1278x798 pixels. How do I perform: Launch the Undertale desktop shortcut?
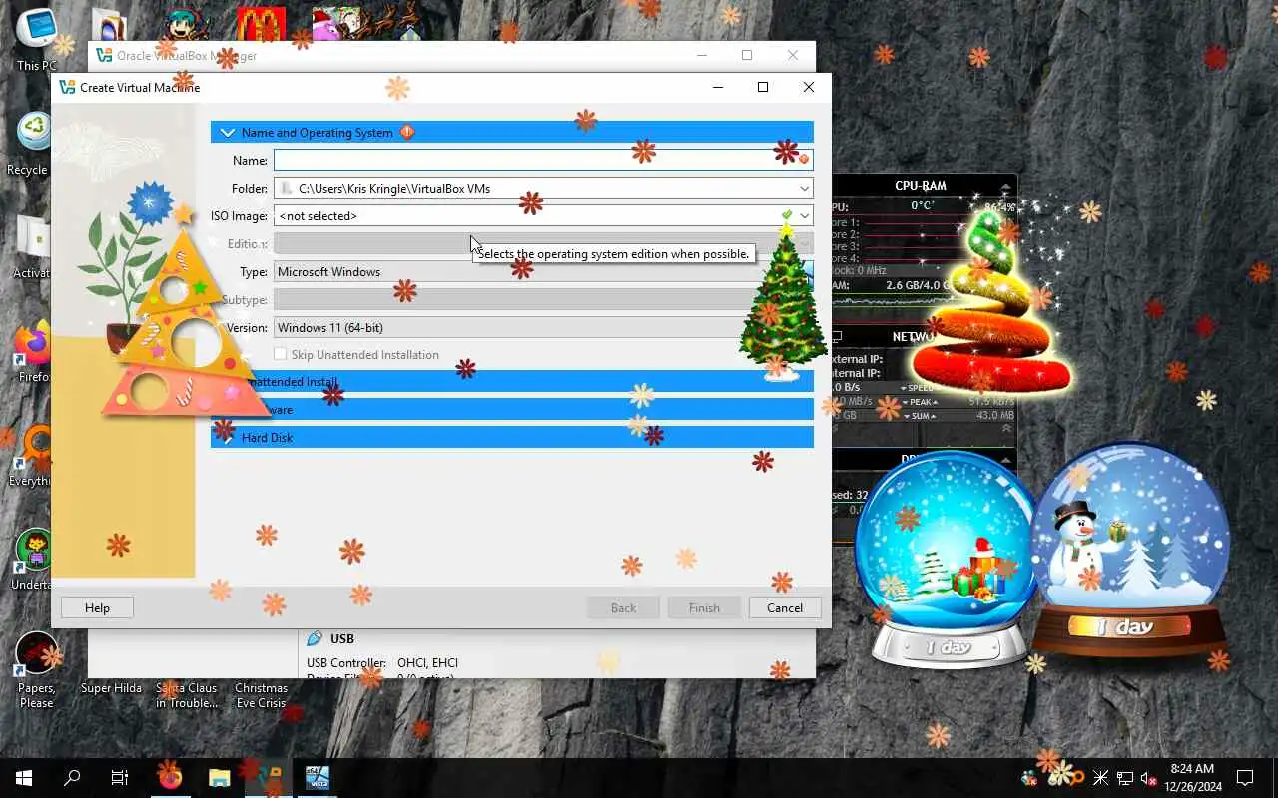[34, 559]
